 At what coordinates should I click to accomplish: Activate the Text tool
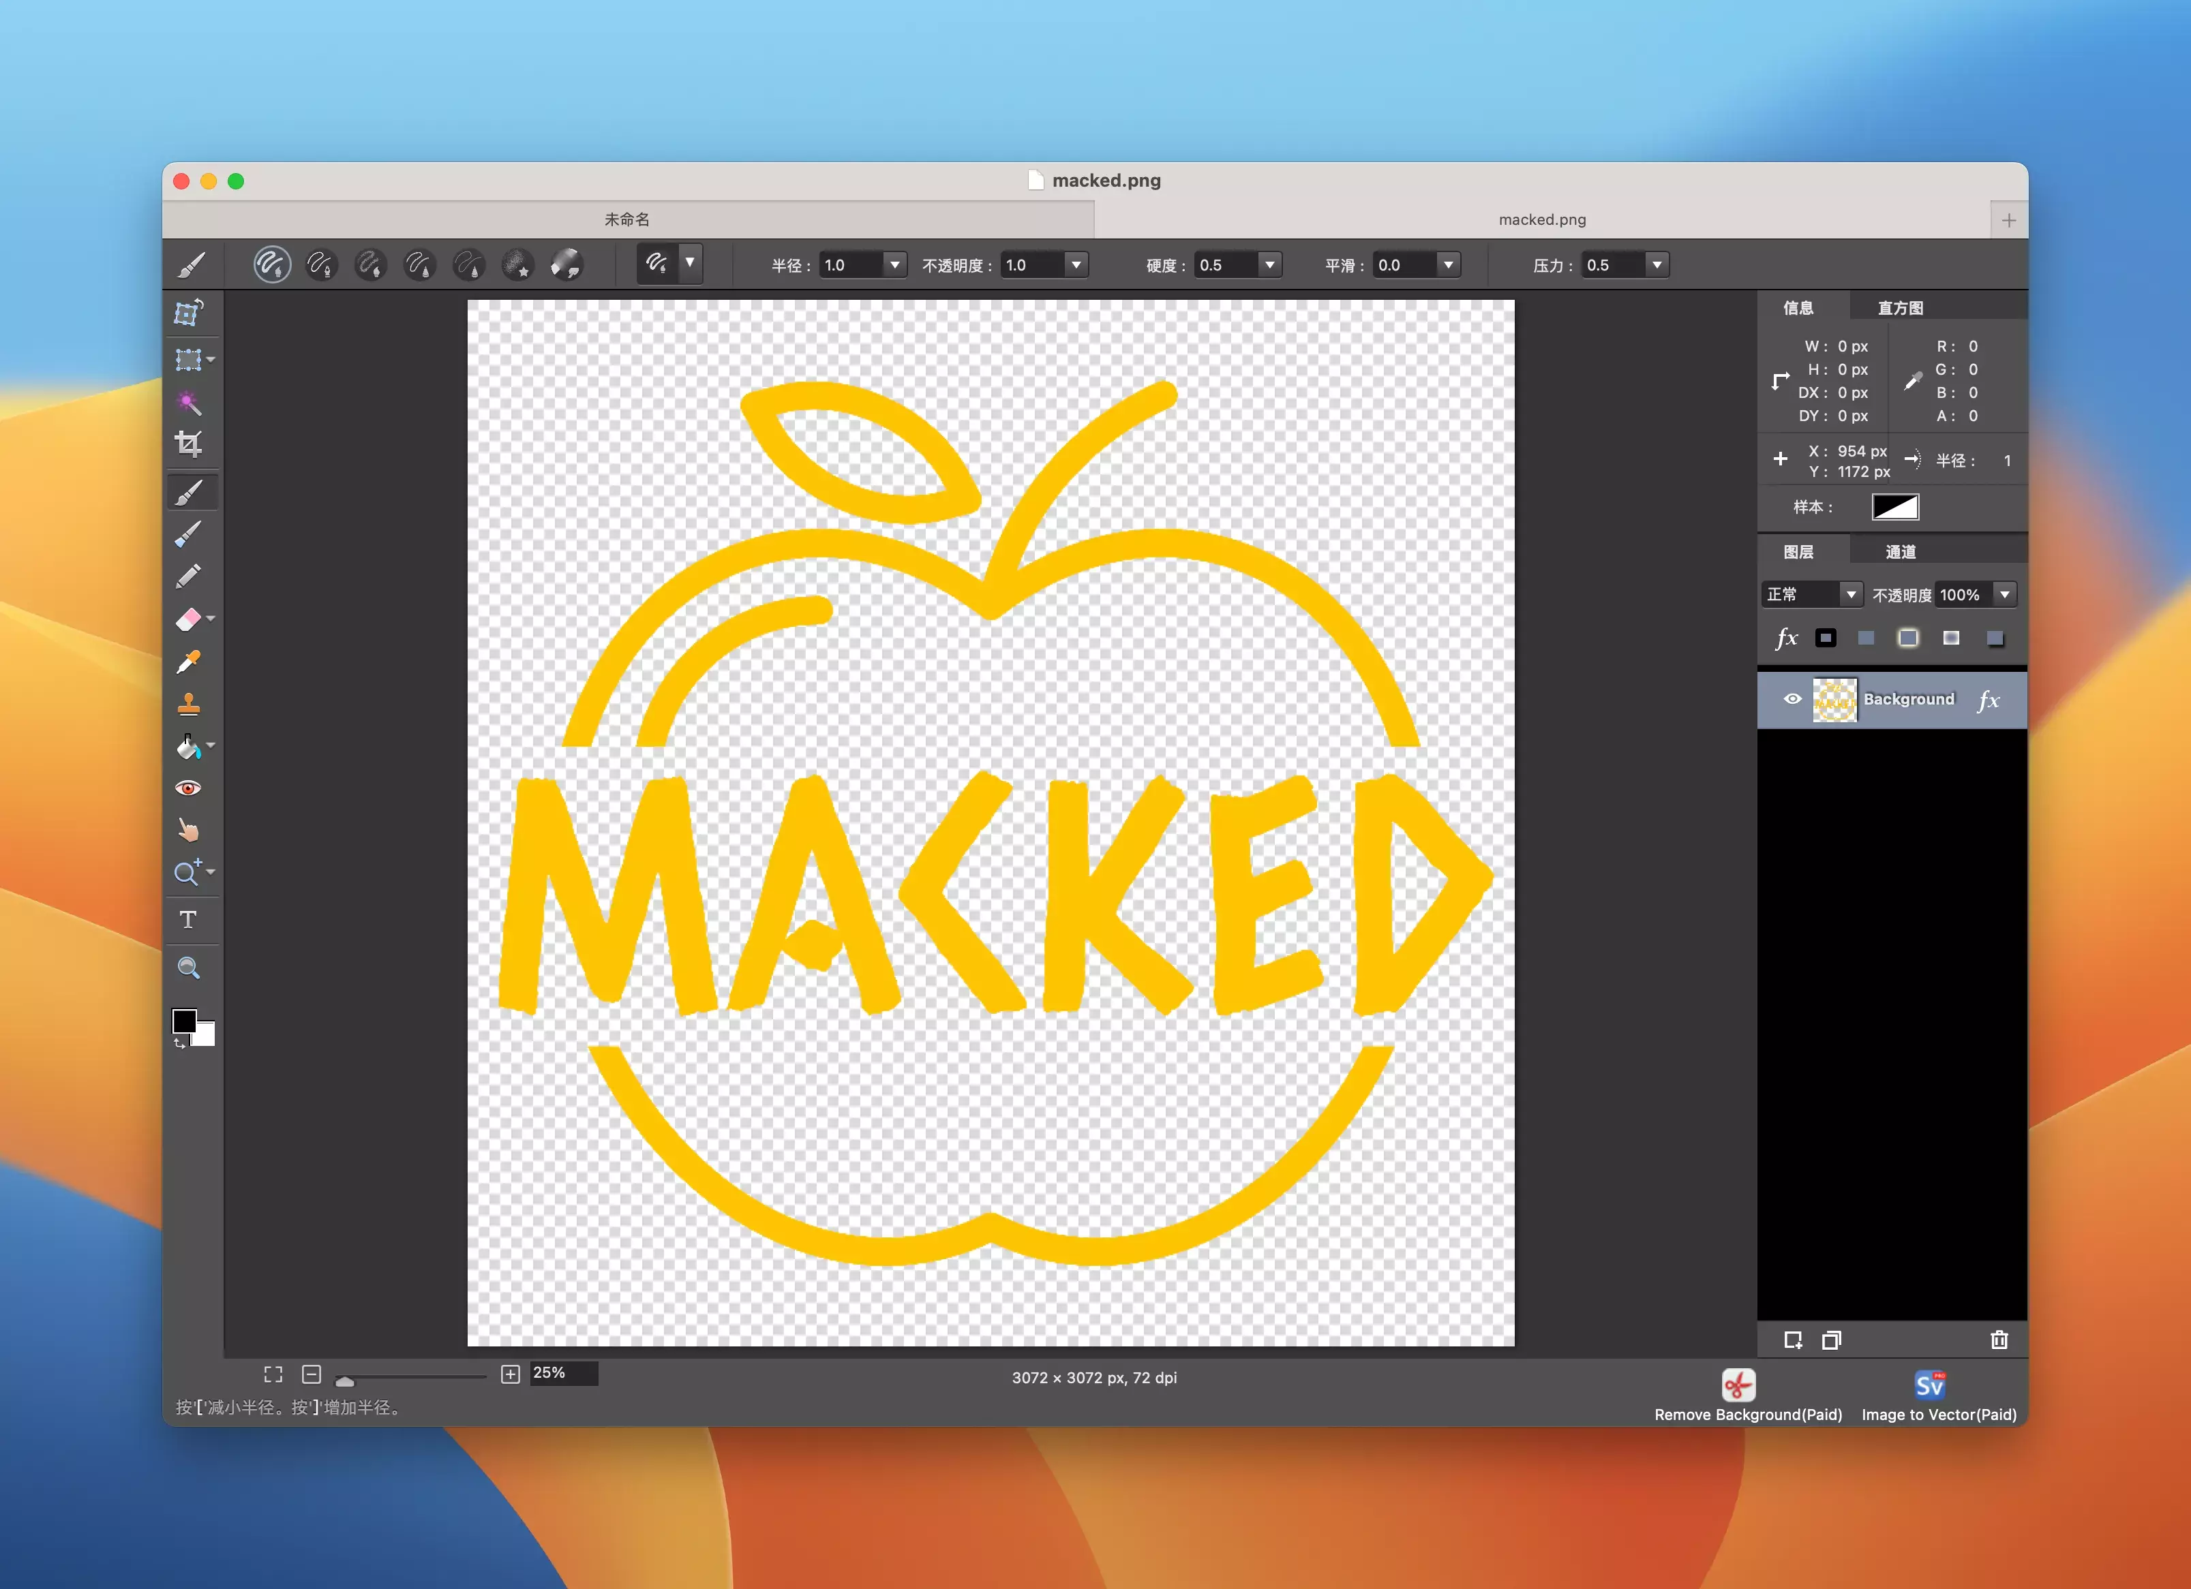(x=188, y=919)
